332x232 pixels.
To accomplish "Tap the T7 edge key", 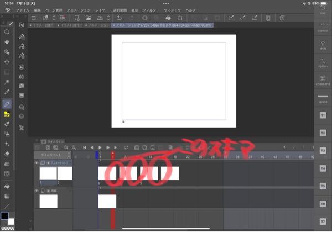I will coord(323,222).
